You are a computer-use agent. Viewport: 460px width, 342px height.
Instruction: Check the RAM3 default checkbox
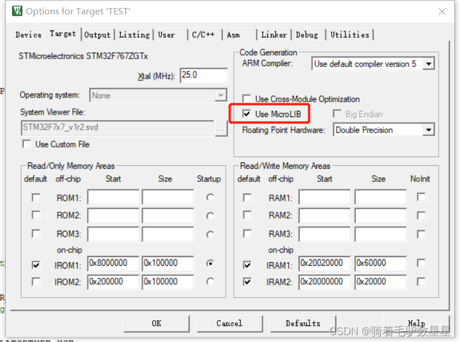click(247, 234)
